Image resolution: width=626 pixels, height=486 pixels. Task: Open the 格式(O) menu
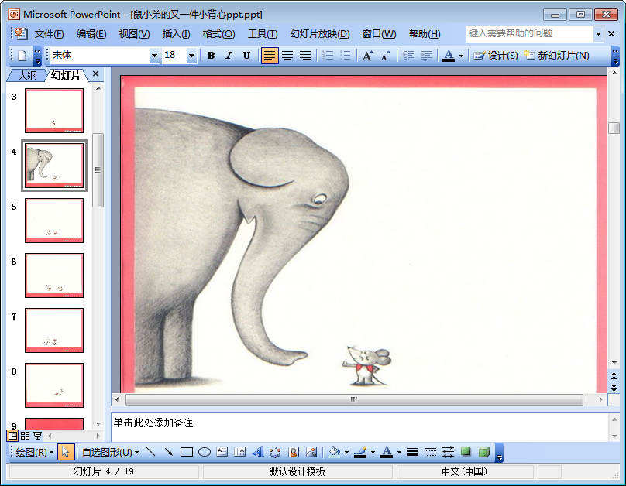point(218,34)
